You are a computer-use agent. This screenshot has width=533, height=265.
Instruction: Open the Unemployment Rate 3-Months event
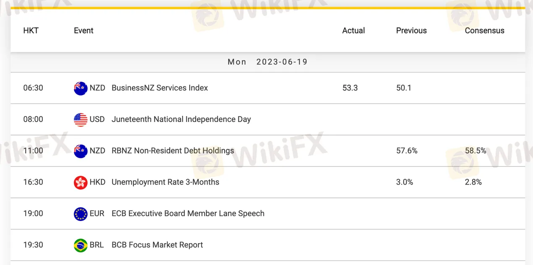pos(165,182)
